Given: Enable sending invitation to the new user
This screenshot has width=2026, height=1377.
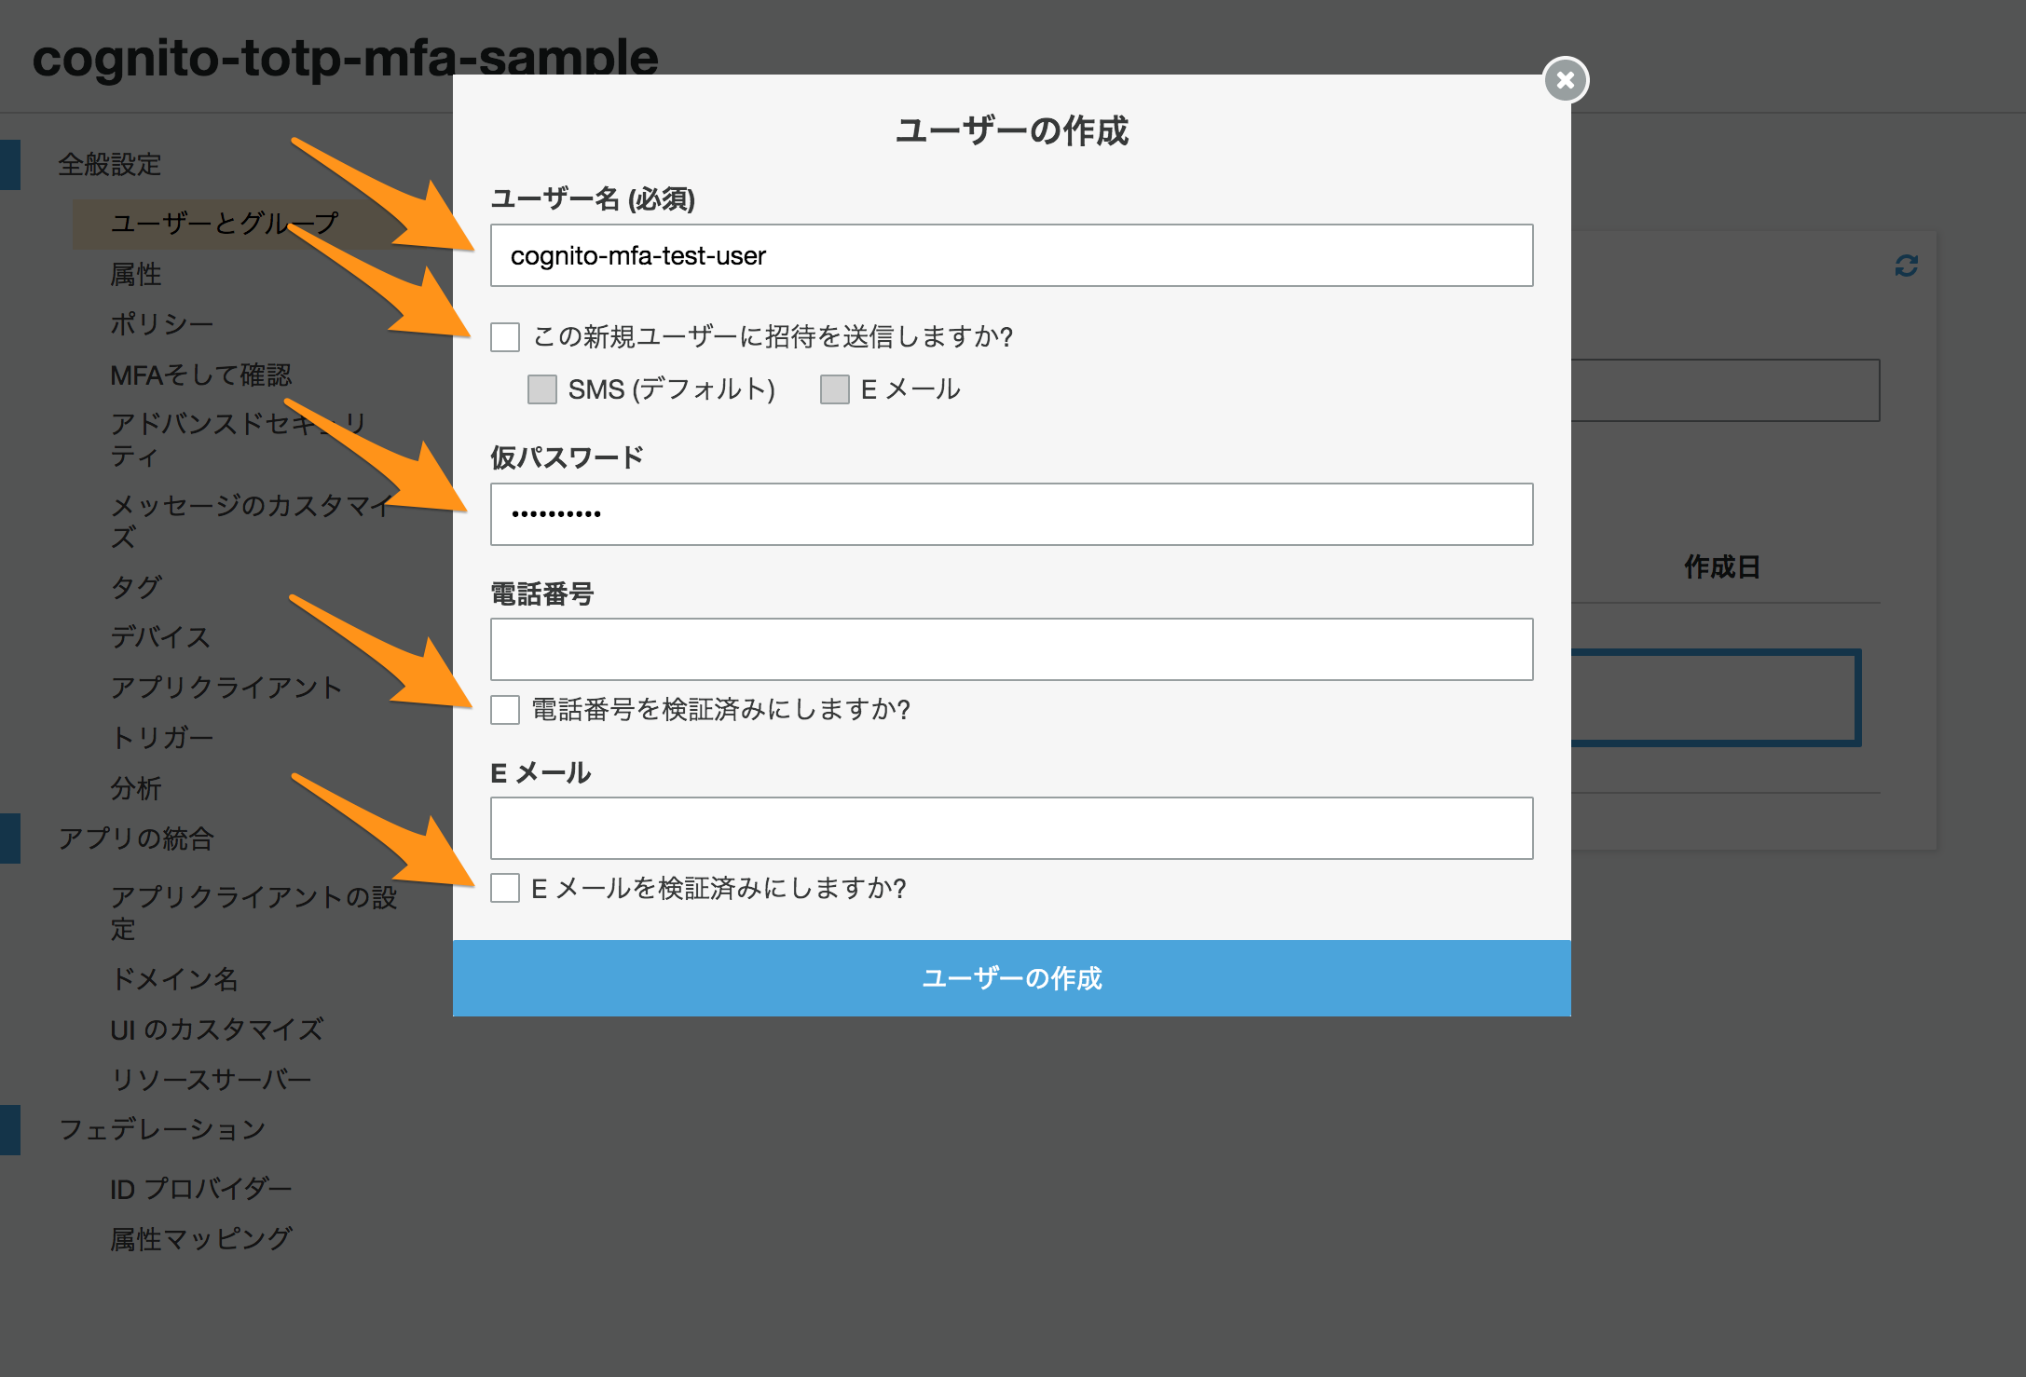Looking at the screenshot, I should click(505, 338).
